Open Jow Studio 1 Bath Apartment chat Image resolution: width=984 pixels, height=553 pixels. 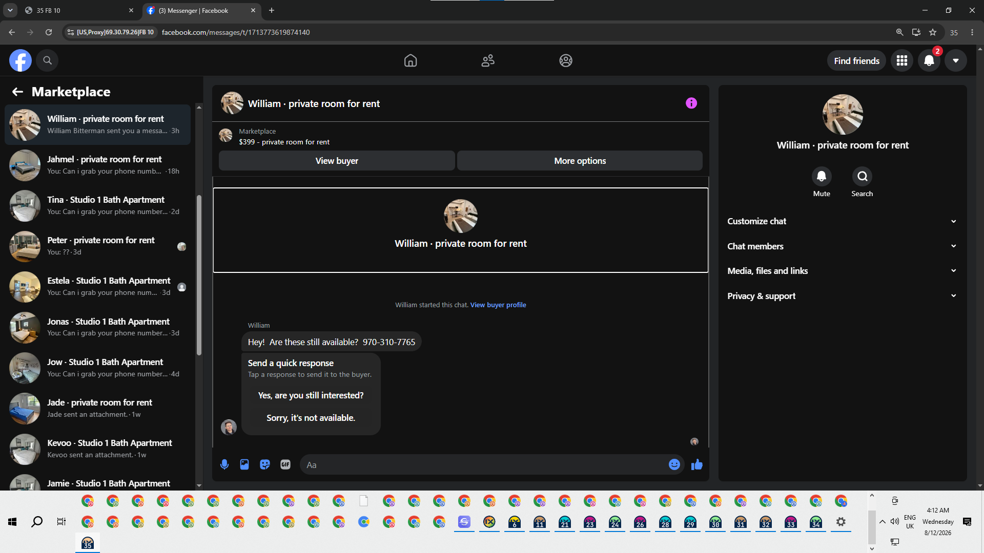tap(97, 368)
